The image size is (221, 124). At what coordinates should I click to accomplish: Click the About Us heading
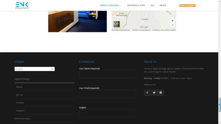coord(150,62)
